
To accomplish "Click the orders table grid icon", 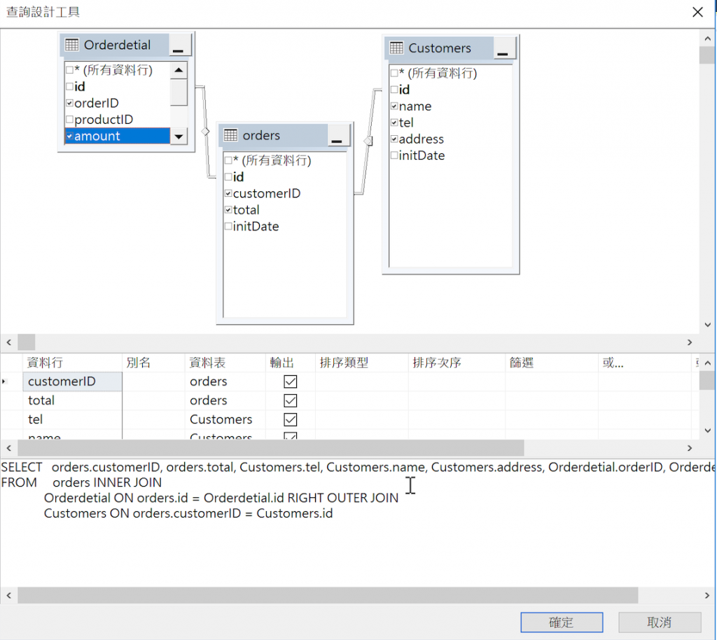I will click(x=230, y=135).
